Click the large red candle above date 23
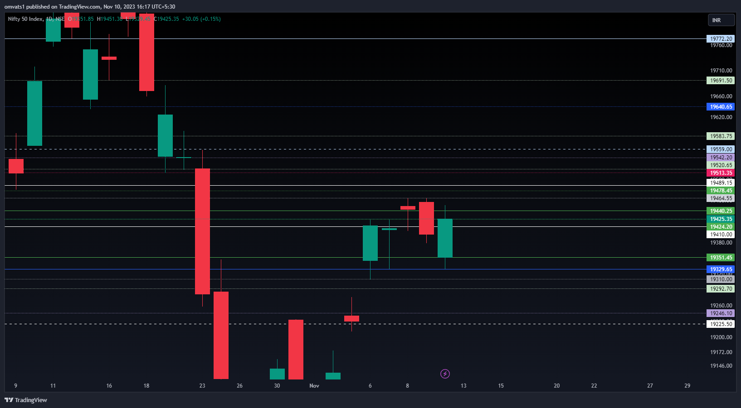The height and width of the screenshot is (408, 741). tap(202, 231)
